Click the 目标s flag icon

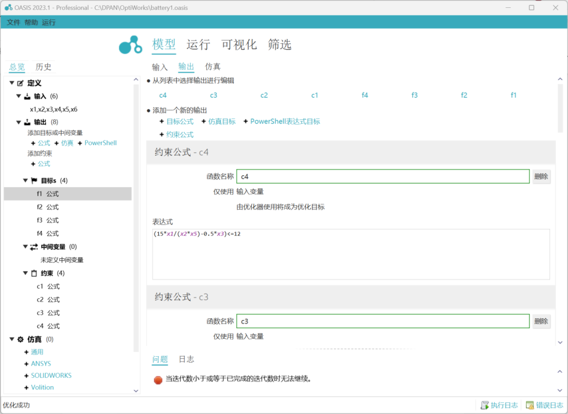tap(34, 180)
